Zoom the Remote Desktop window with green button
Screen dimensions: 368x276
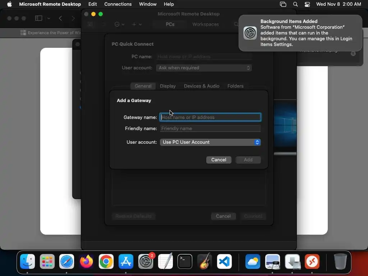coord(101,14)
